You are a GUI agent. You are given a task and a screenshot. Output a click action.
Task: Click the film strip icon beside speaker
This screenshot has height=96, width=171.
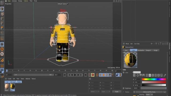pos(120,75)
